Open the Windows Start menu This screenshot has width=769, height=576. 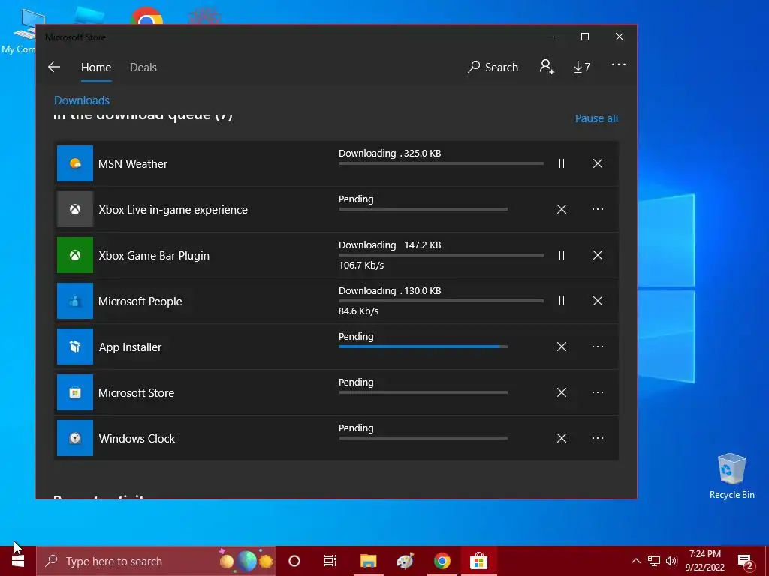(x=18, y=561)
